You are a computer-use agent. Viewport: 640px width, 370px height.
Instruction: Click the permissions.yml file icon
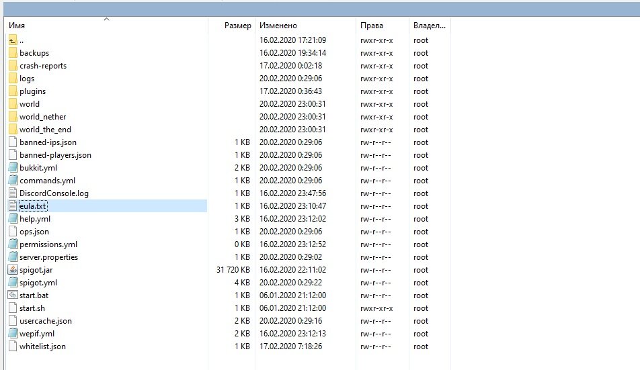click(x=13, y=244)
